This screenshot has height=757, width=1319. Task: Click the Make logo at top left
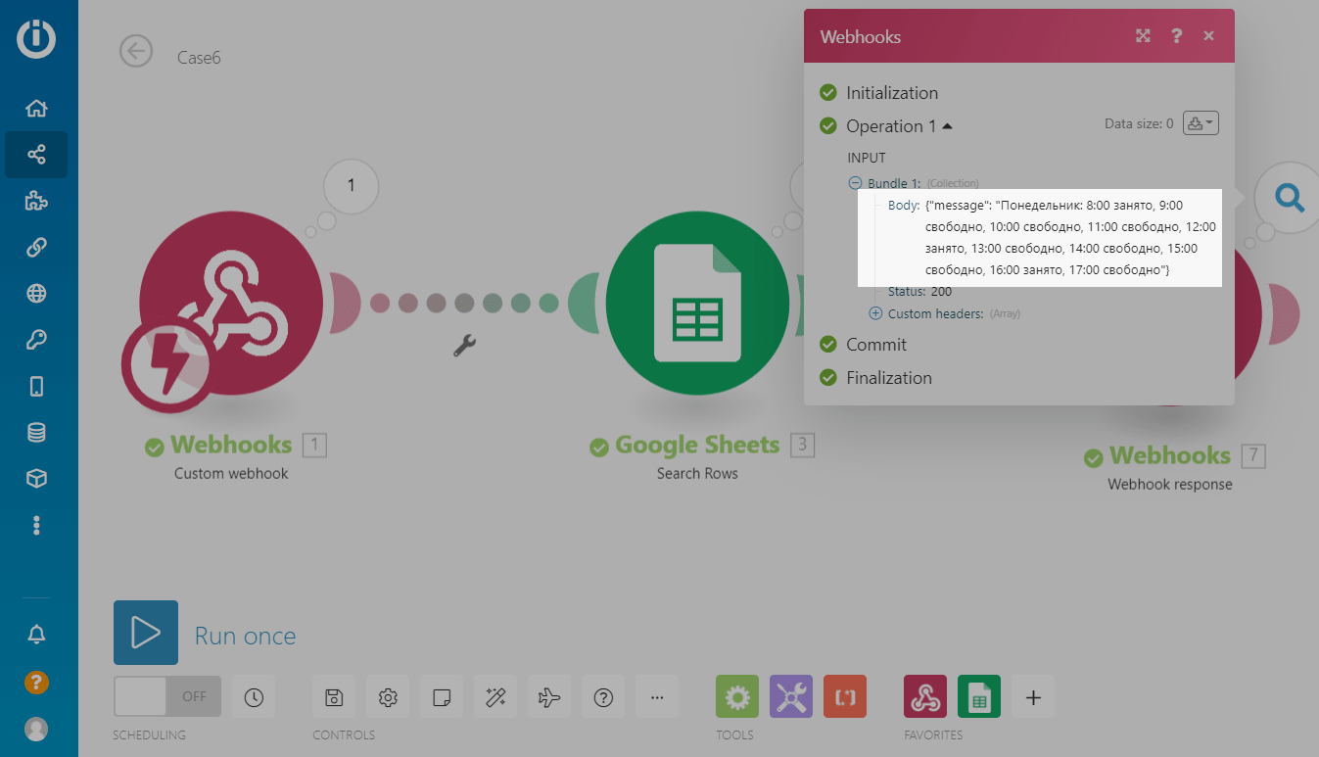coord(36,39)
